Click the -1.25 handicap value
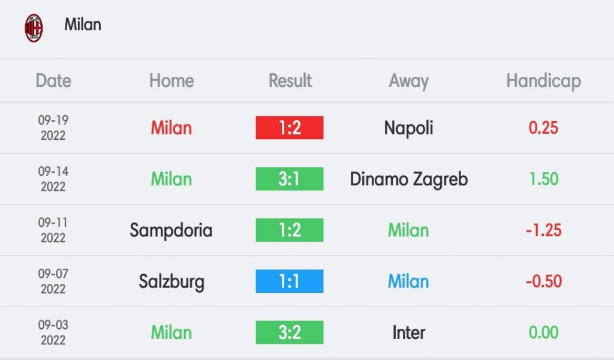 click(543, 230)
